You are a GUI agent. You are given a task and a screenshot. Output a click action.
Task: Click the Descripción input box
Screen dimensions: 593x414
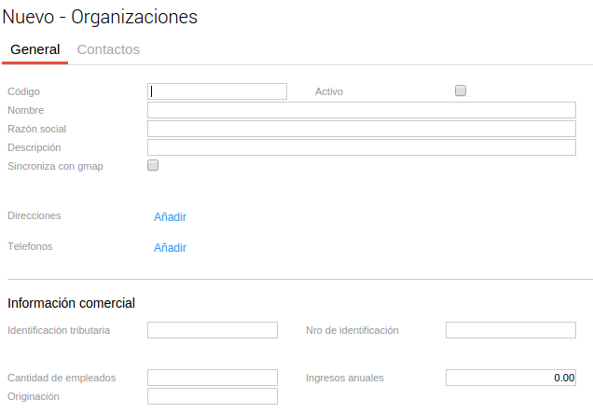pyautogui.click(x=362, y=147)
